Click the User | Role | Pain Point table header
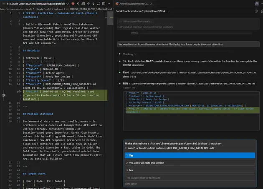 click(44, 181)
